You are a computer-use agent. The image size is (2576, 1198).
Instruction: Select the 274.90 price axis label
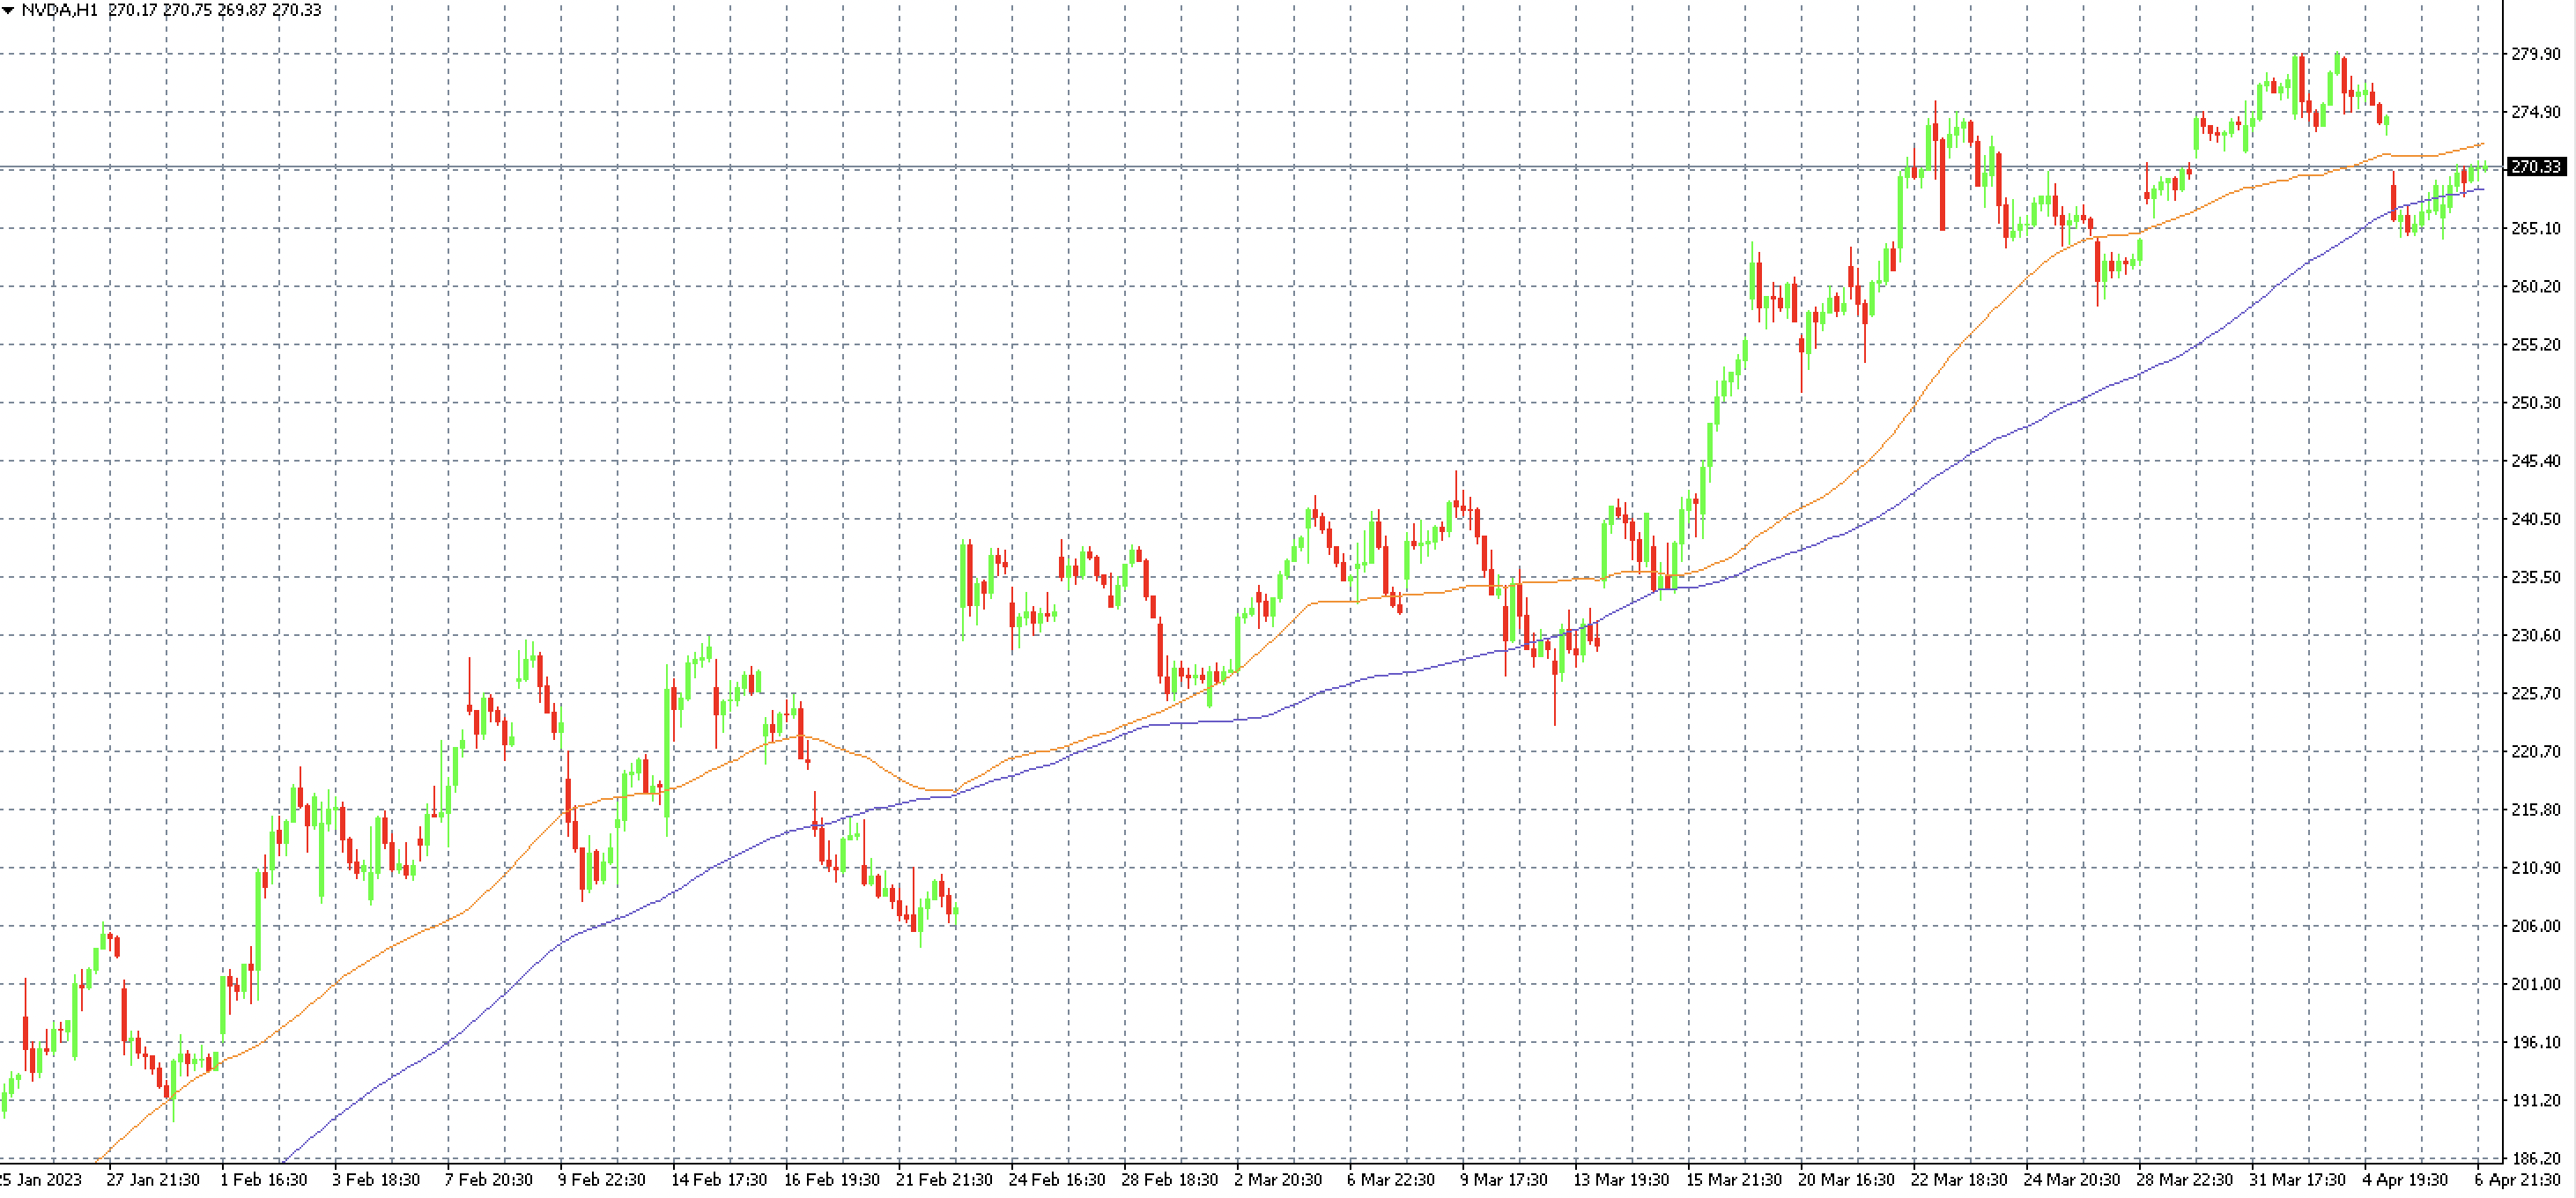[x=2536, y=112]
